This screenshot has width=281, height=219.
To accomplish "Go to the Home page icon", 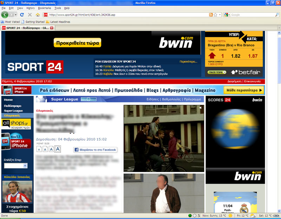I will 38,15.
